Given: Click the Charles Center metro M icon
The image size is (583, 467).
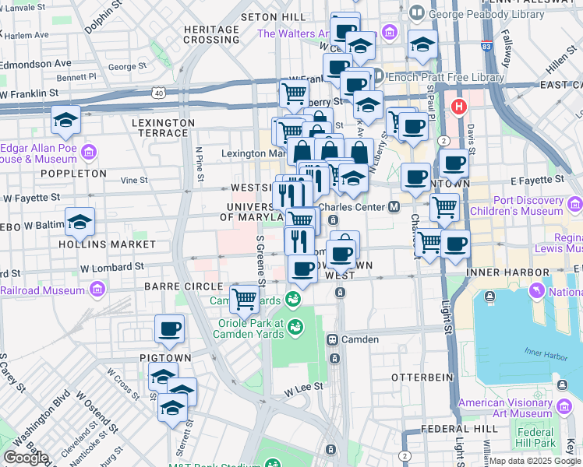Looking at the screenshot, I should [x=394, y=207].
